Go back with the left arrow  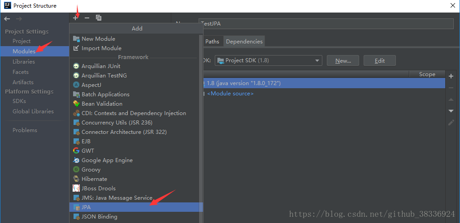pyautogui.click(x=7, y=19)
